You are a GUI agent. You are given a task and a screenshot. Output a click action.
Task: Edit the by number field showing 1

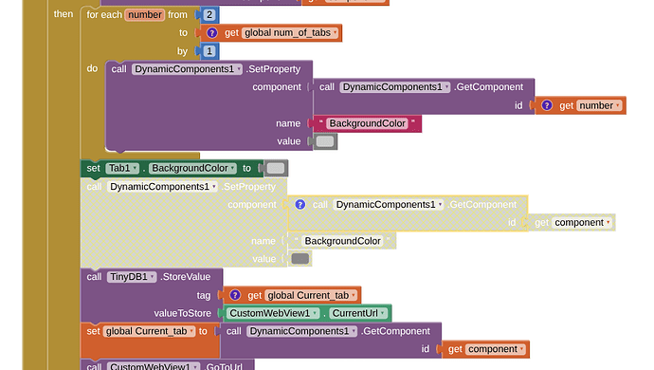point(209,51)
